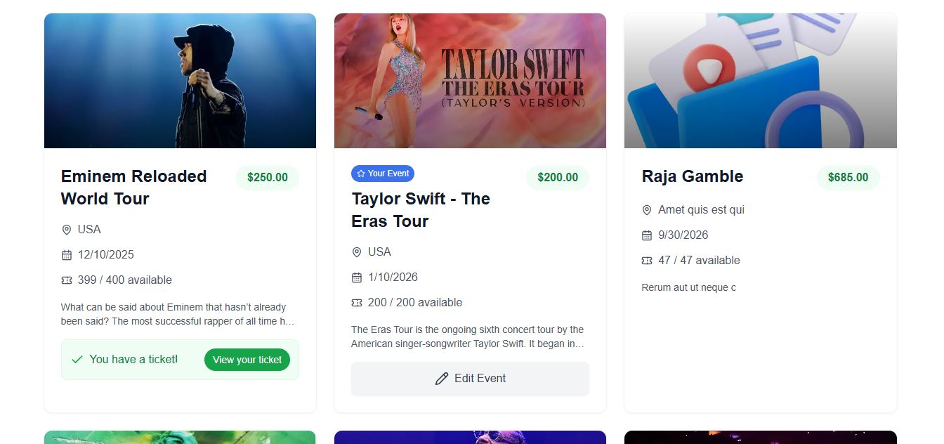Click the calendar icon next to 12/10/2025
Viewport: 944px width, 444px height.
[67, 255]
